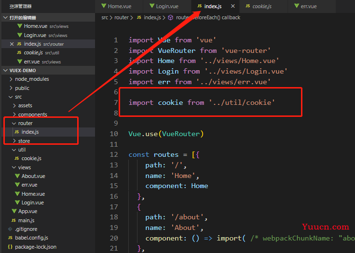This screenshot has width=355, height=253.
Task: Click the JSON braces icon beside package-lock.json
Action: (10, 247)
